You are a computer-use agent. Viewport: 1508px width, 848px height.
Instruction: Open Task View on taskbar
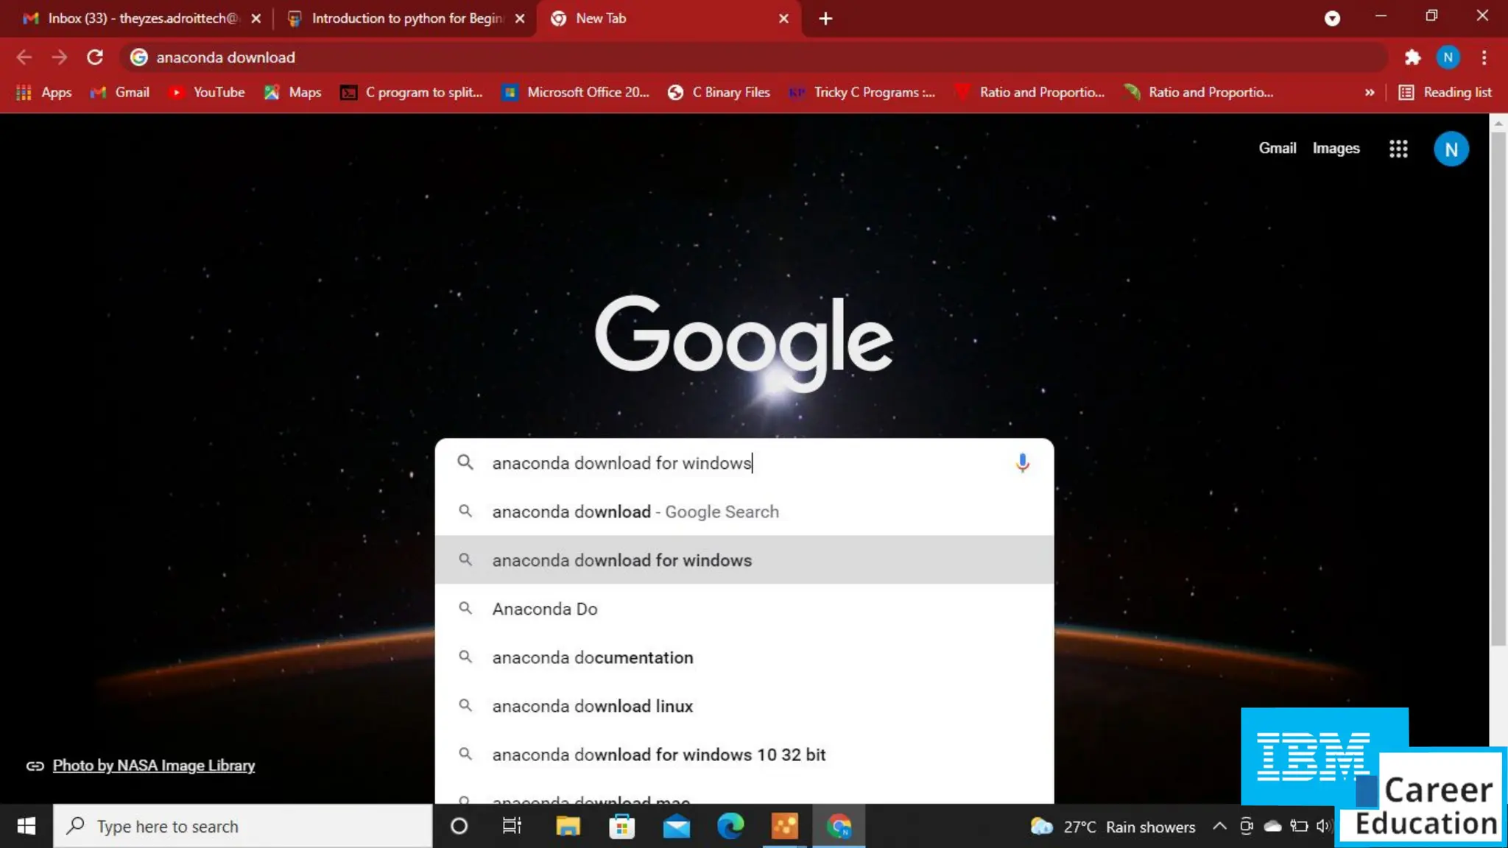[512, 826]
